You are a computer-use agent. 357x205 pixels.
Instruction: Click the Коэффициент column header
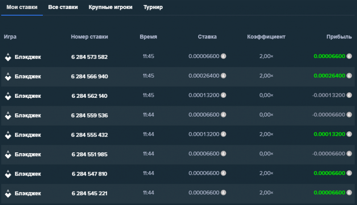tap(266, 37)
